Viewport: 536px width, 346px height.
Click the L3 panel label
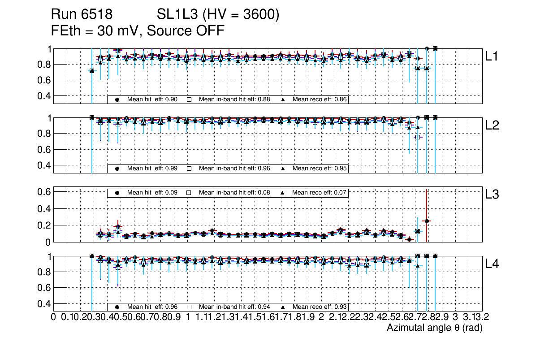(x=492, y=195)
